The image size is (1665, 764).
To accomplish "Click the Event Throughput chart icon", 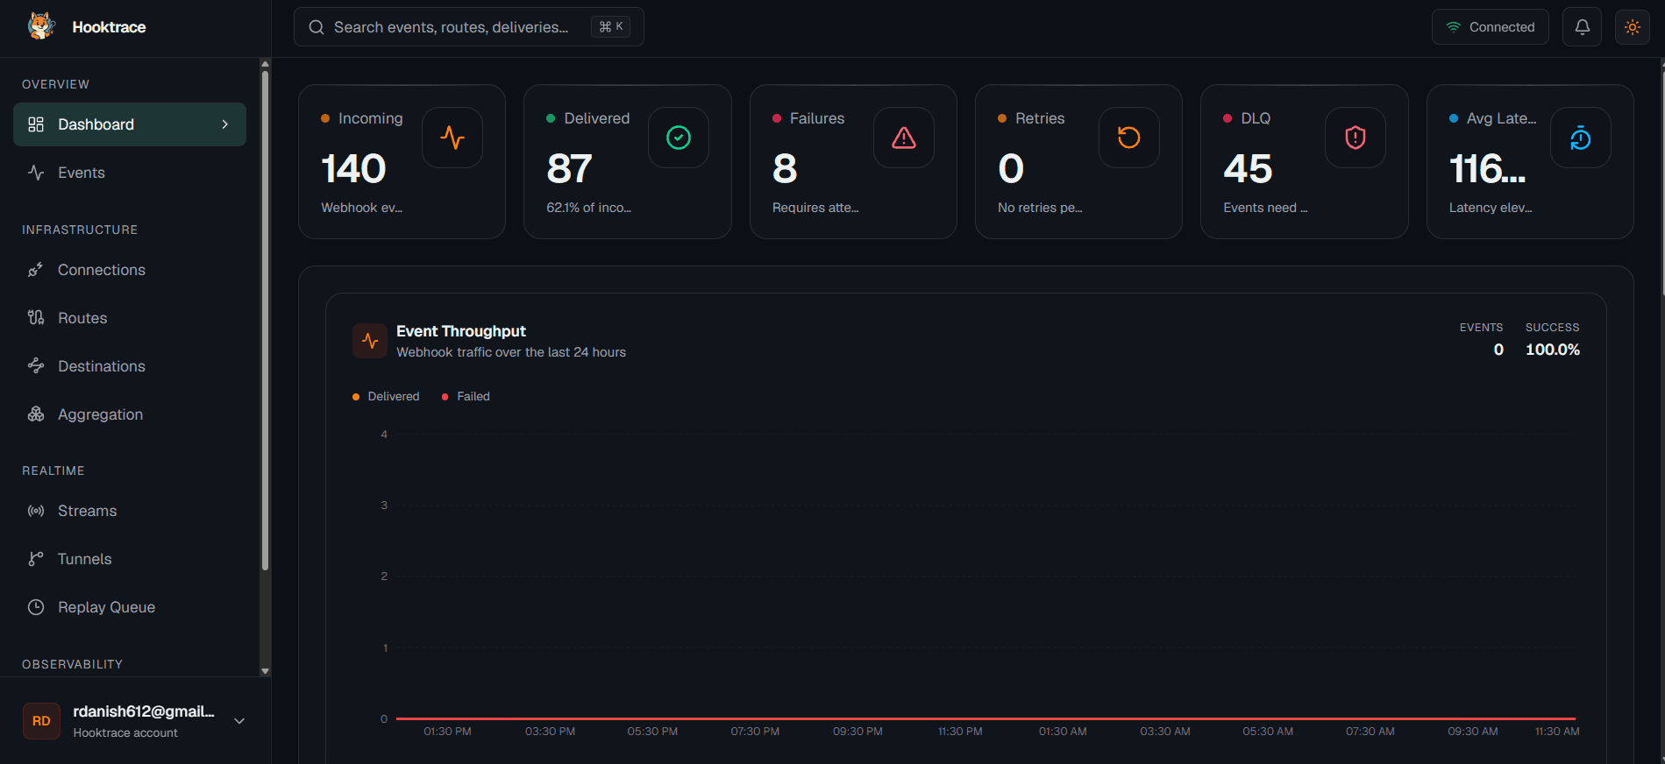I will (x=370, y=341).
